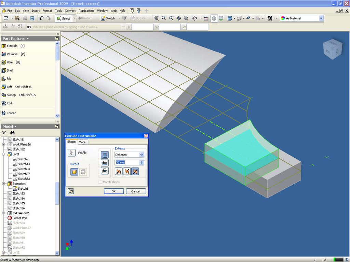Tick the Match shape checkbox
The height and width of the screenshot is (262, 350).
[100, 182]
